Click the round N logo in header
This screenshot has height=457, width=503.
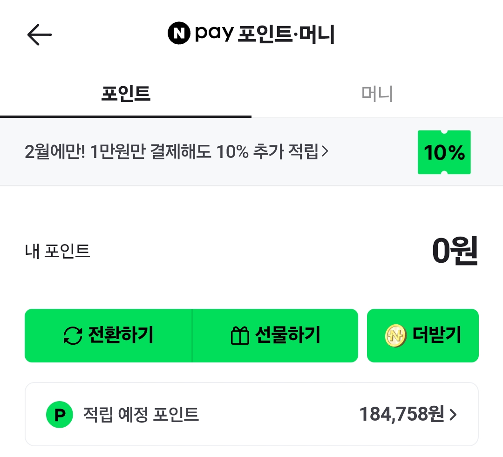click(179, 34)
